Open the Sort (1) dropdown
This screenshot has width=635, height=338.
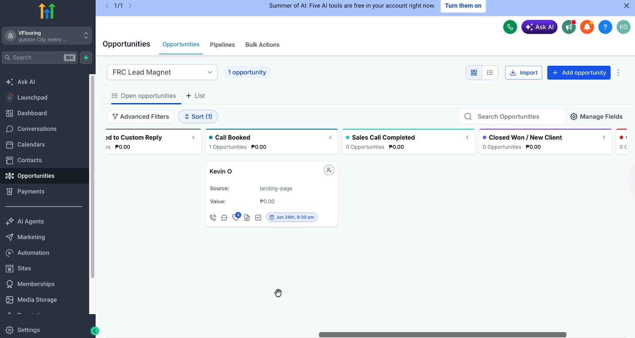click(198, 117)
